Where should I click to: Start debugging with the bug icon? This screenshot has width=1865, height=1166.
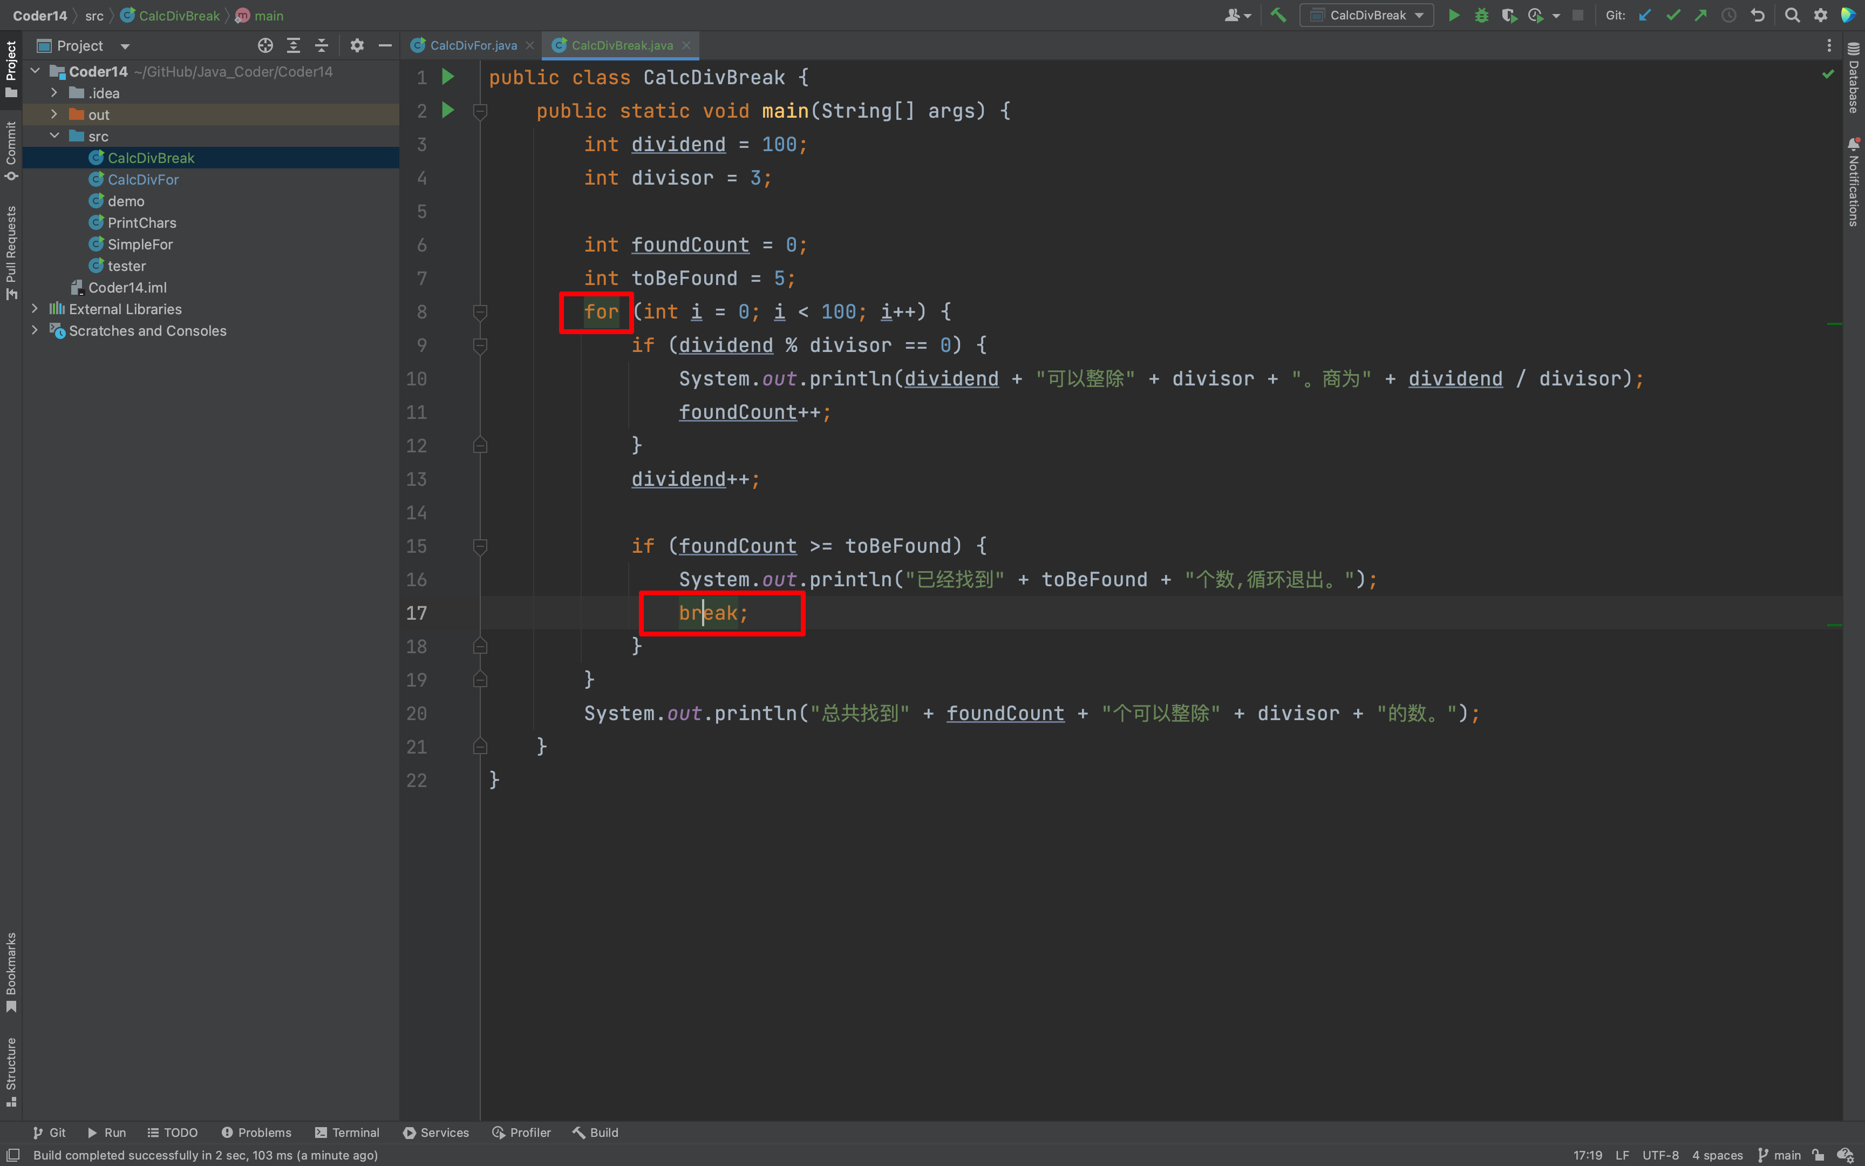pos(1481,16)
